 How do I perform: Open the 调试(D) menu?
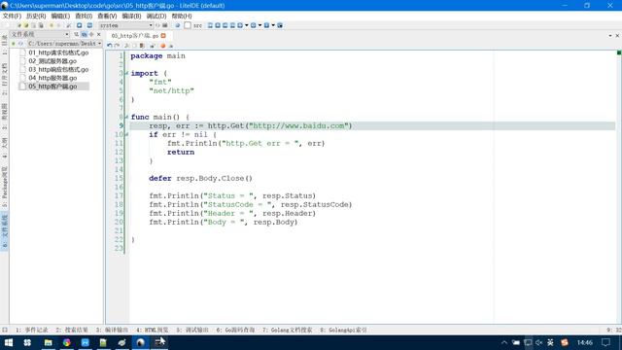pos(156,16)
